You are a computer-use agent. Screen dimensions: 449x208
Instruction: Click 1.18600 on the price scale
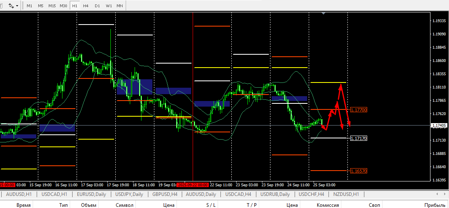pos(439,61)
